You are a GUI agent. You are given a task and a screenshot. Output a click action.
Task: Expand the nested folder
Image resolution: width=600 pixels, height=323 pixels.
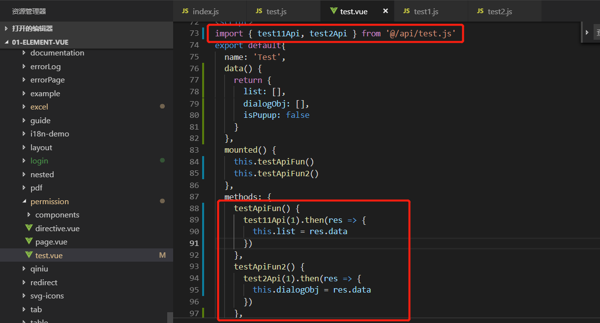click(25, 174)
